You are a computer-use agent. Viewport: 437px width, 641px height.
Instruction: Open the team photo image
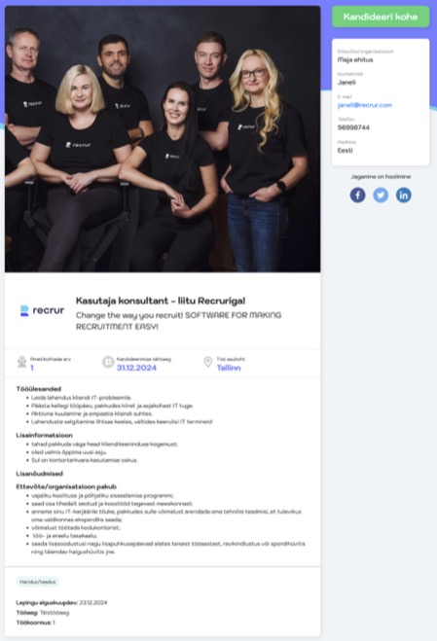click(163, 139)
